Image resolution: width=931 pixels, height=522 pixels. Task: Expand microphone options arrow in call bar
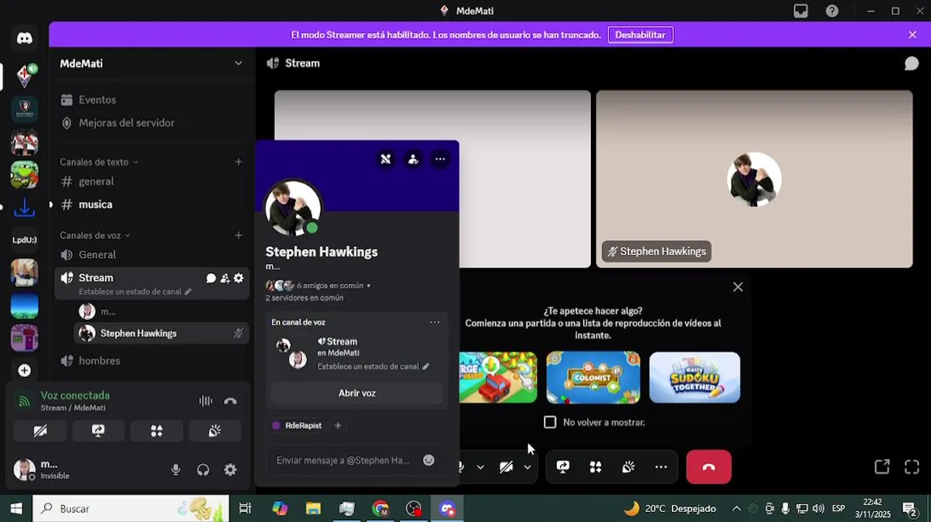(x=480, y=468)
